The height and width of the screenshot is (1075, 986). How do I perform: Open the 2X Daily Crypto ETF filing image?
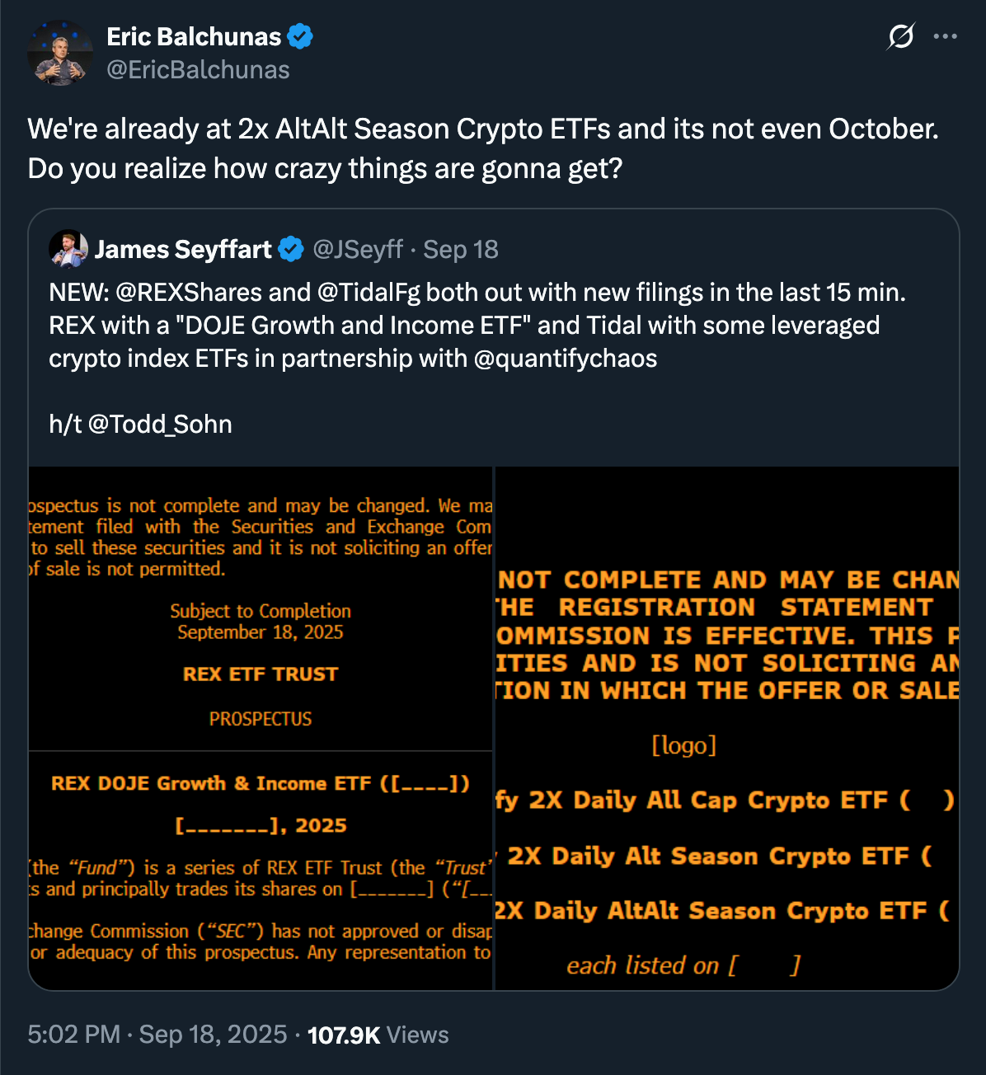point(727,727)
